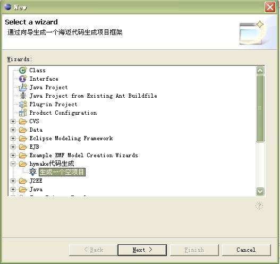
Task: Select the Plug-in Project icon
Action: (23, 104)
